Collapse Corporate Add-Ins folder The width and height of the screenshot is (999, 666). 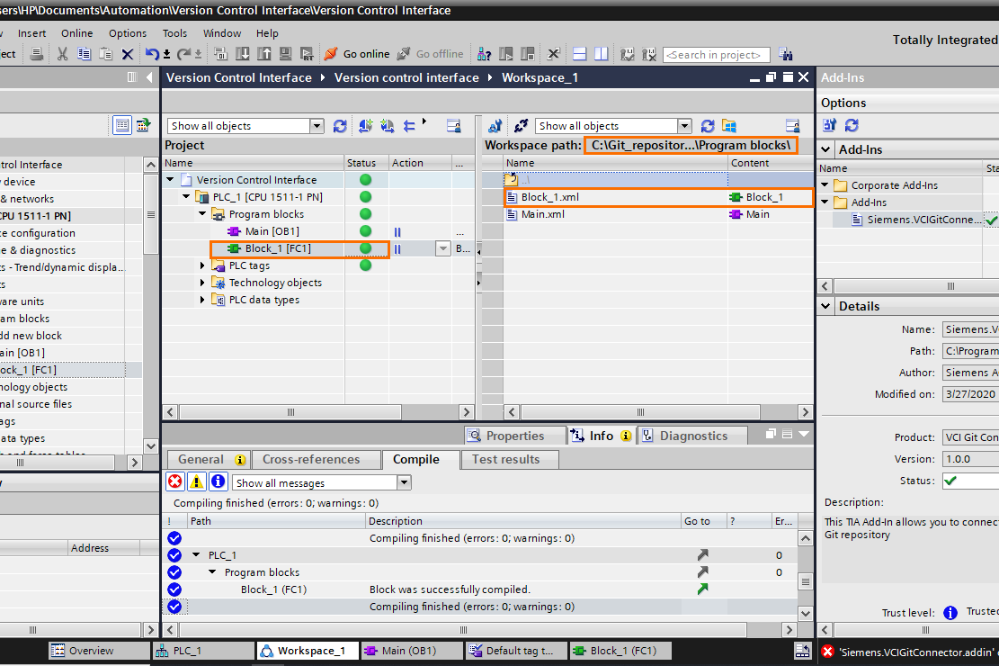(x=825, y=185)
